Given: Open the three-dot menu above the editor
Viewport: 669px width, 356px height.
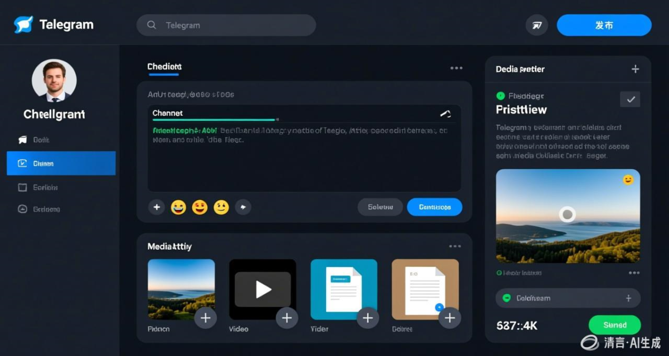Looking at the screenshot, I should pos(456,68).
